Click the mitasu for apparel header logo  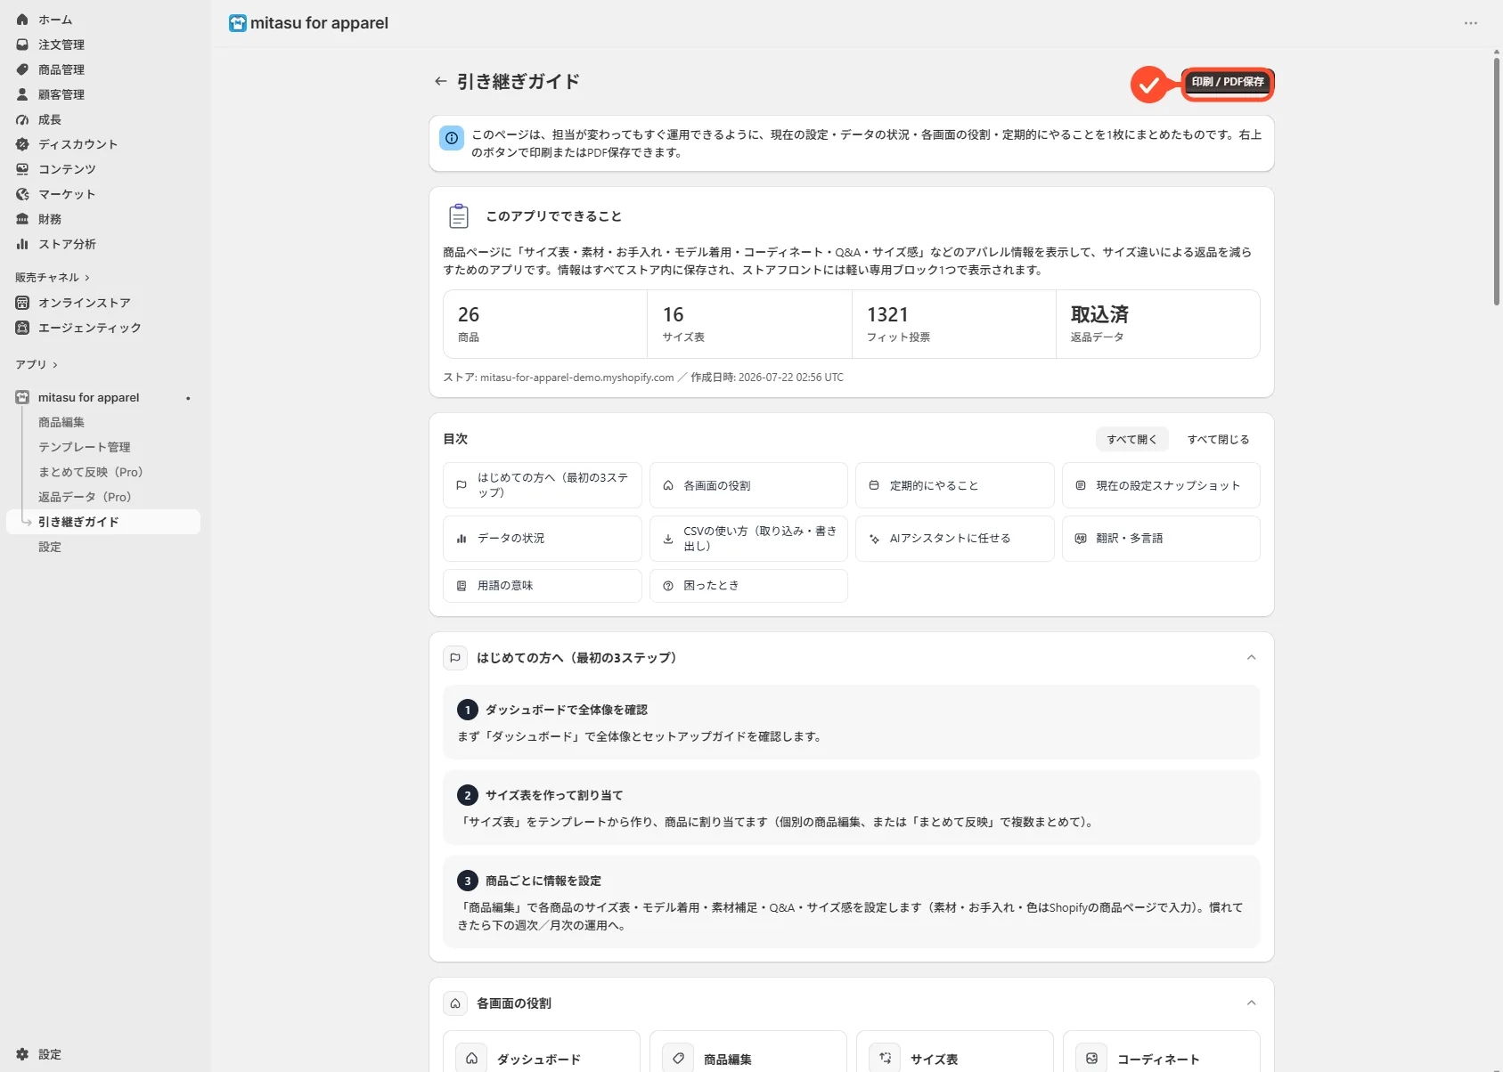pos(238,23)
